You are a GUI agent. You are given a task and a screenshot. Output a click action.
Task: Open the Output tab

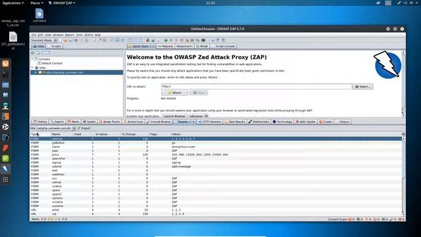343,122
